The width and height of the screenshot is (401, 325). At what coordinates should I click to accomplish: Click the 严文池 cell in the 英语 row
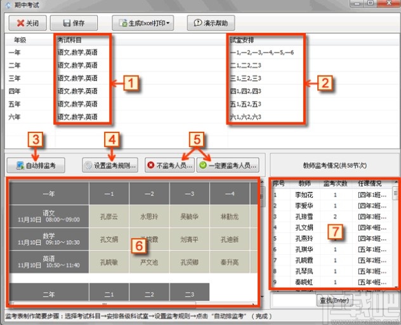[149, 262]
